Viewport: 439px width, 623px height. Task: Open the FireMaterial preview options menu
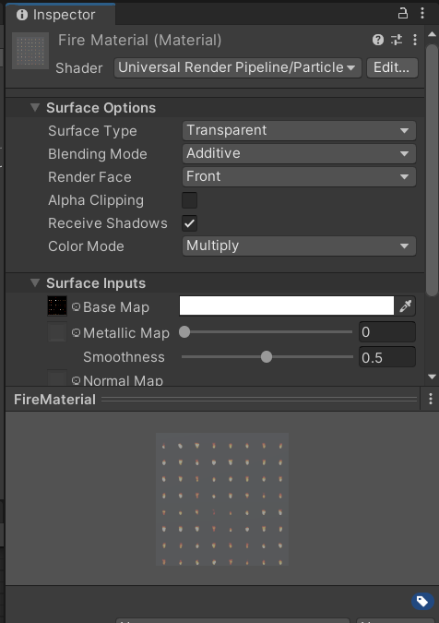(431, 400)
